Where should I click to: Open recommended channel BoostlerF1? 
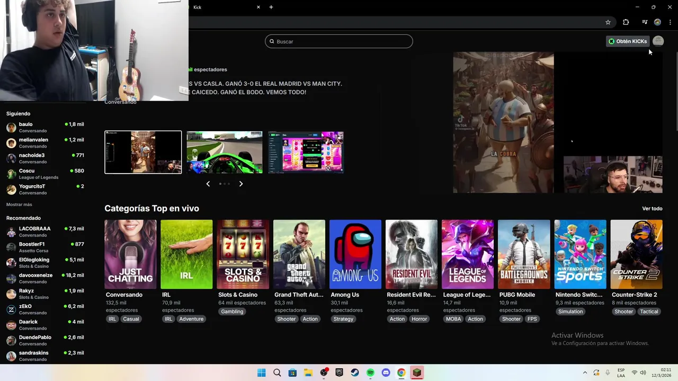pyautogui.click(x=45, y=247)
